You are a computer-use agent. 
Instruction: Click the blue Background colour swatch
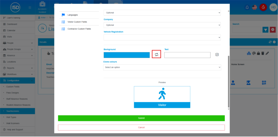127,55
